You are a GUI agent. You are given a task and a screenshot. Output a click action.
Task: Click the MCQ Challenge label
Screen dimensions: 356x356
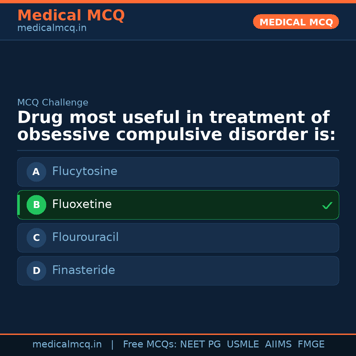tap(53, 103)
